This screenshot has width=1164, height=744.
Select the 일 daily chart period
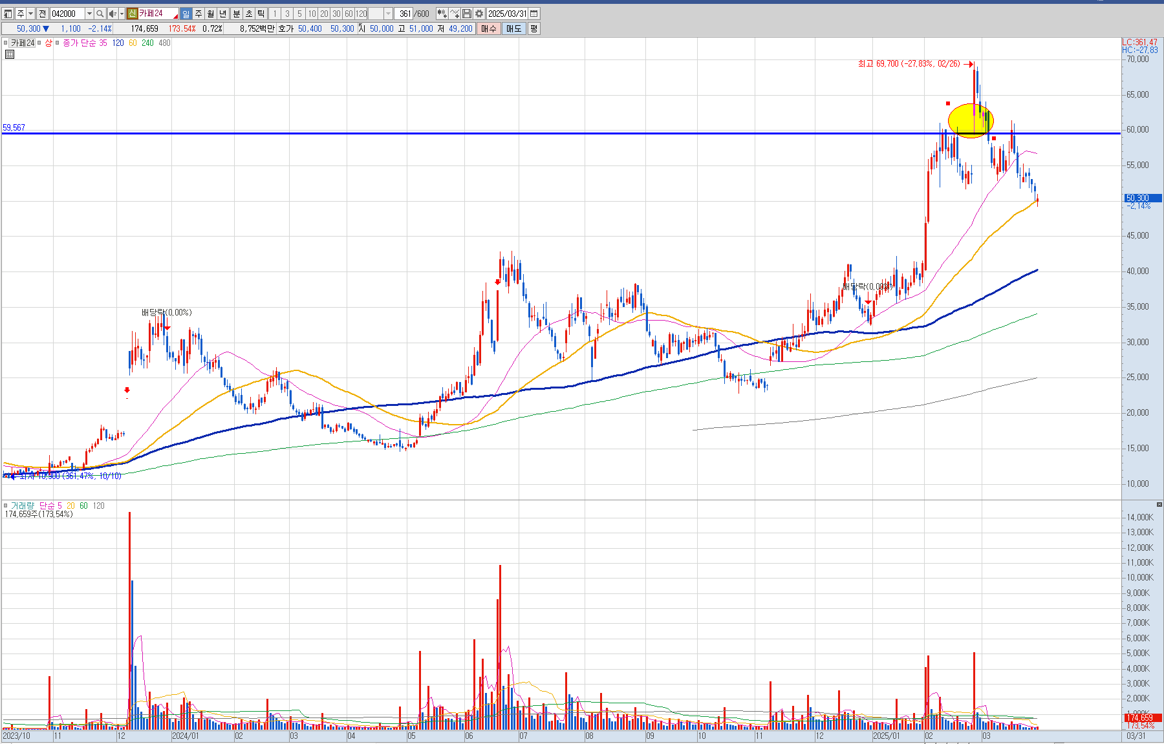[x=186, y=14]
